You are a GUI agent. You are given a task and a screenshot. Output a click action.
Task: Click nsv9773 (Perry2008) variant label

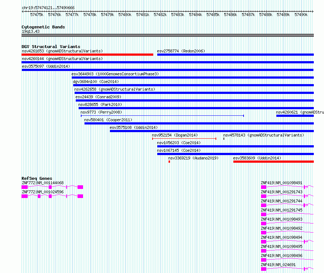tap(101, 112)
